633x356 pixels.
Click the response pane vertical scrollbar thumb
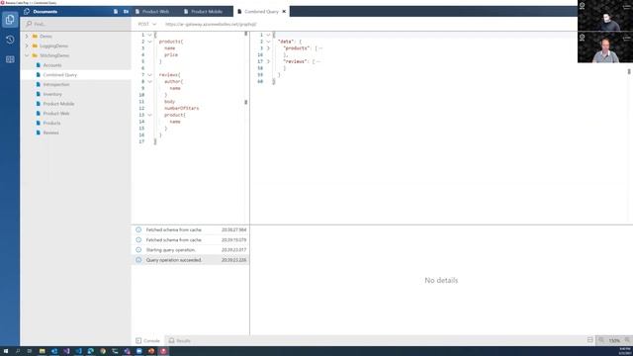click(629, 71)
